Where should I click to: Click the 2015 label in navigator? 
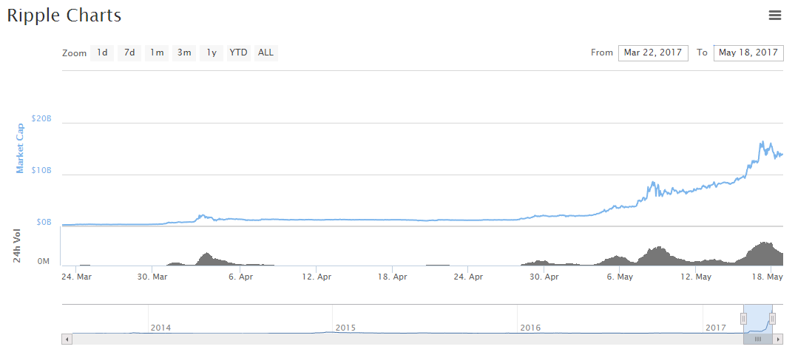[346, 328]
